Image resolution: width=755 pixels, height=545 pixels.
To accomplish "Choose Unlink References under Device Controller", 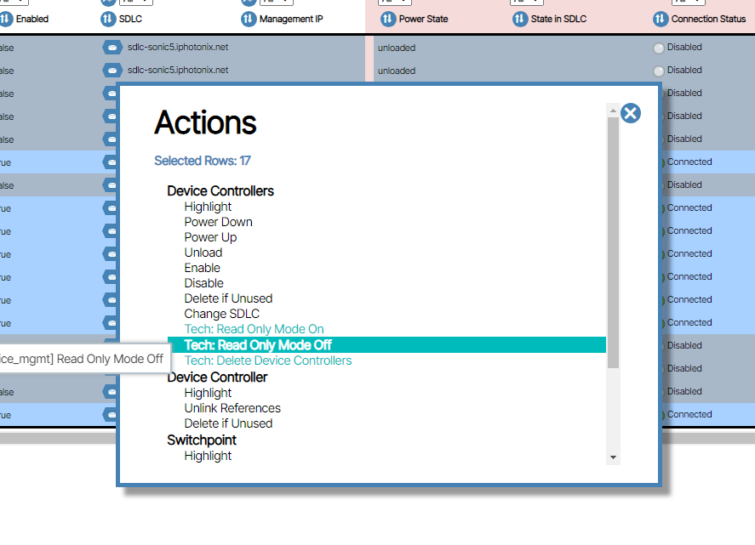I will coord(232,408).
